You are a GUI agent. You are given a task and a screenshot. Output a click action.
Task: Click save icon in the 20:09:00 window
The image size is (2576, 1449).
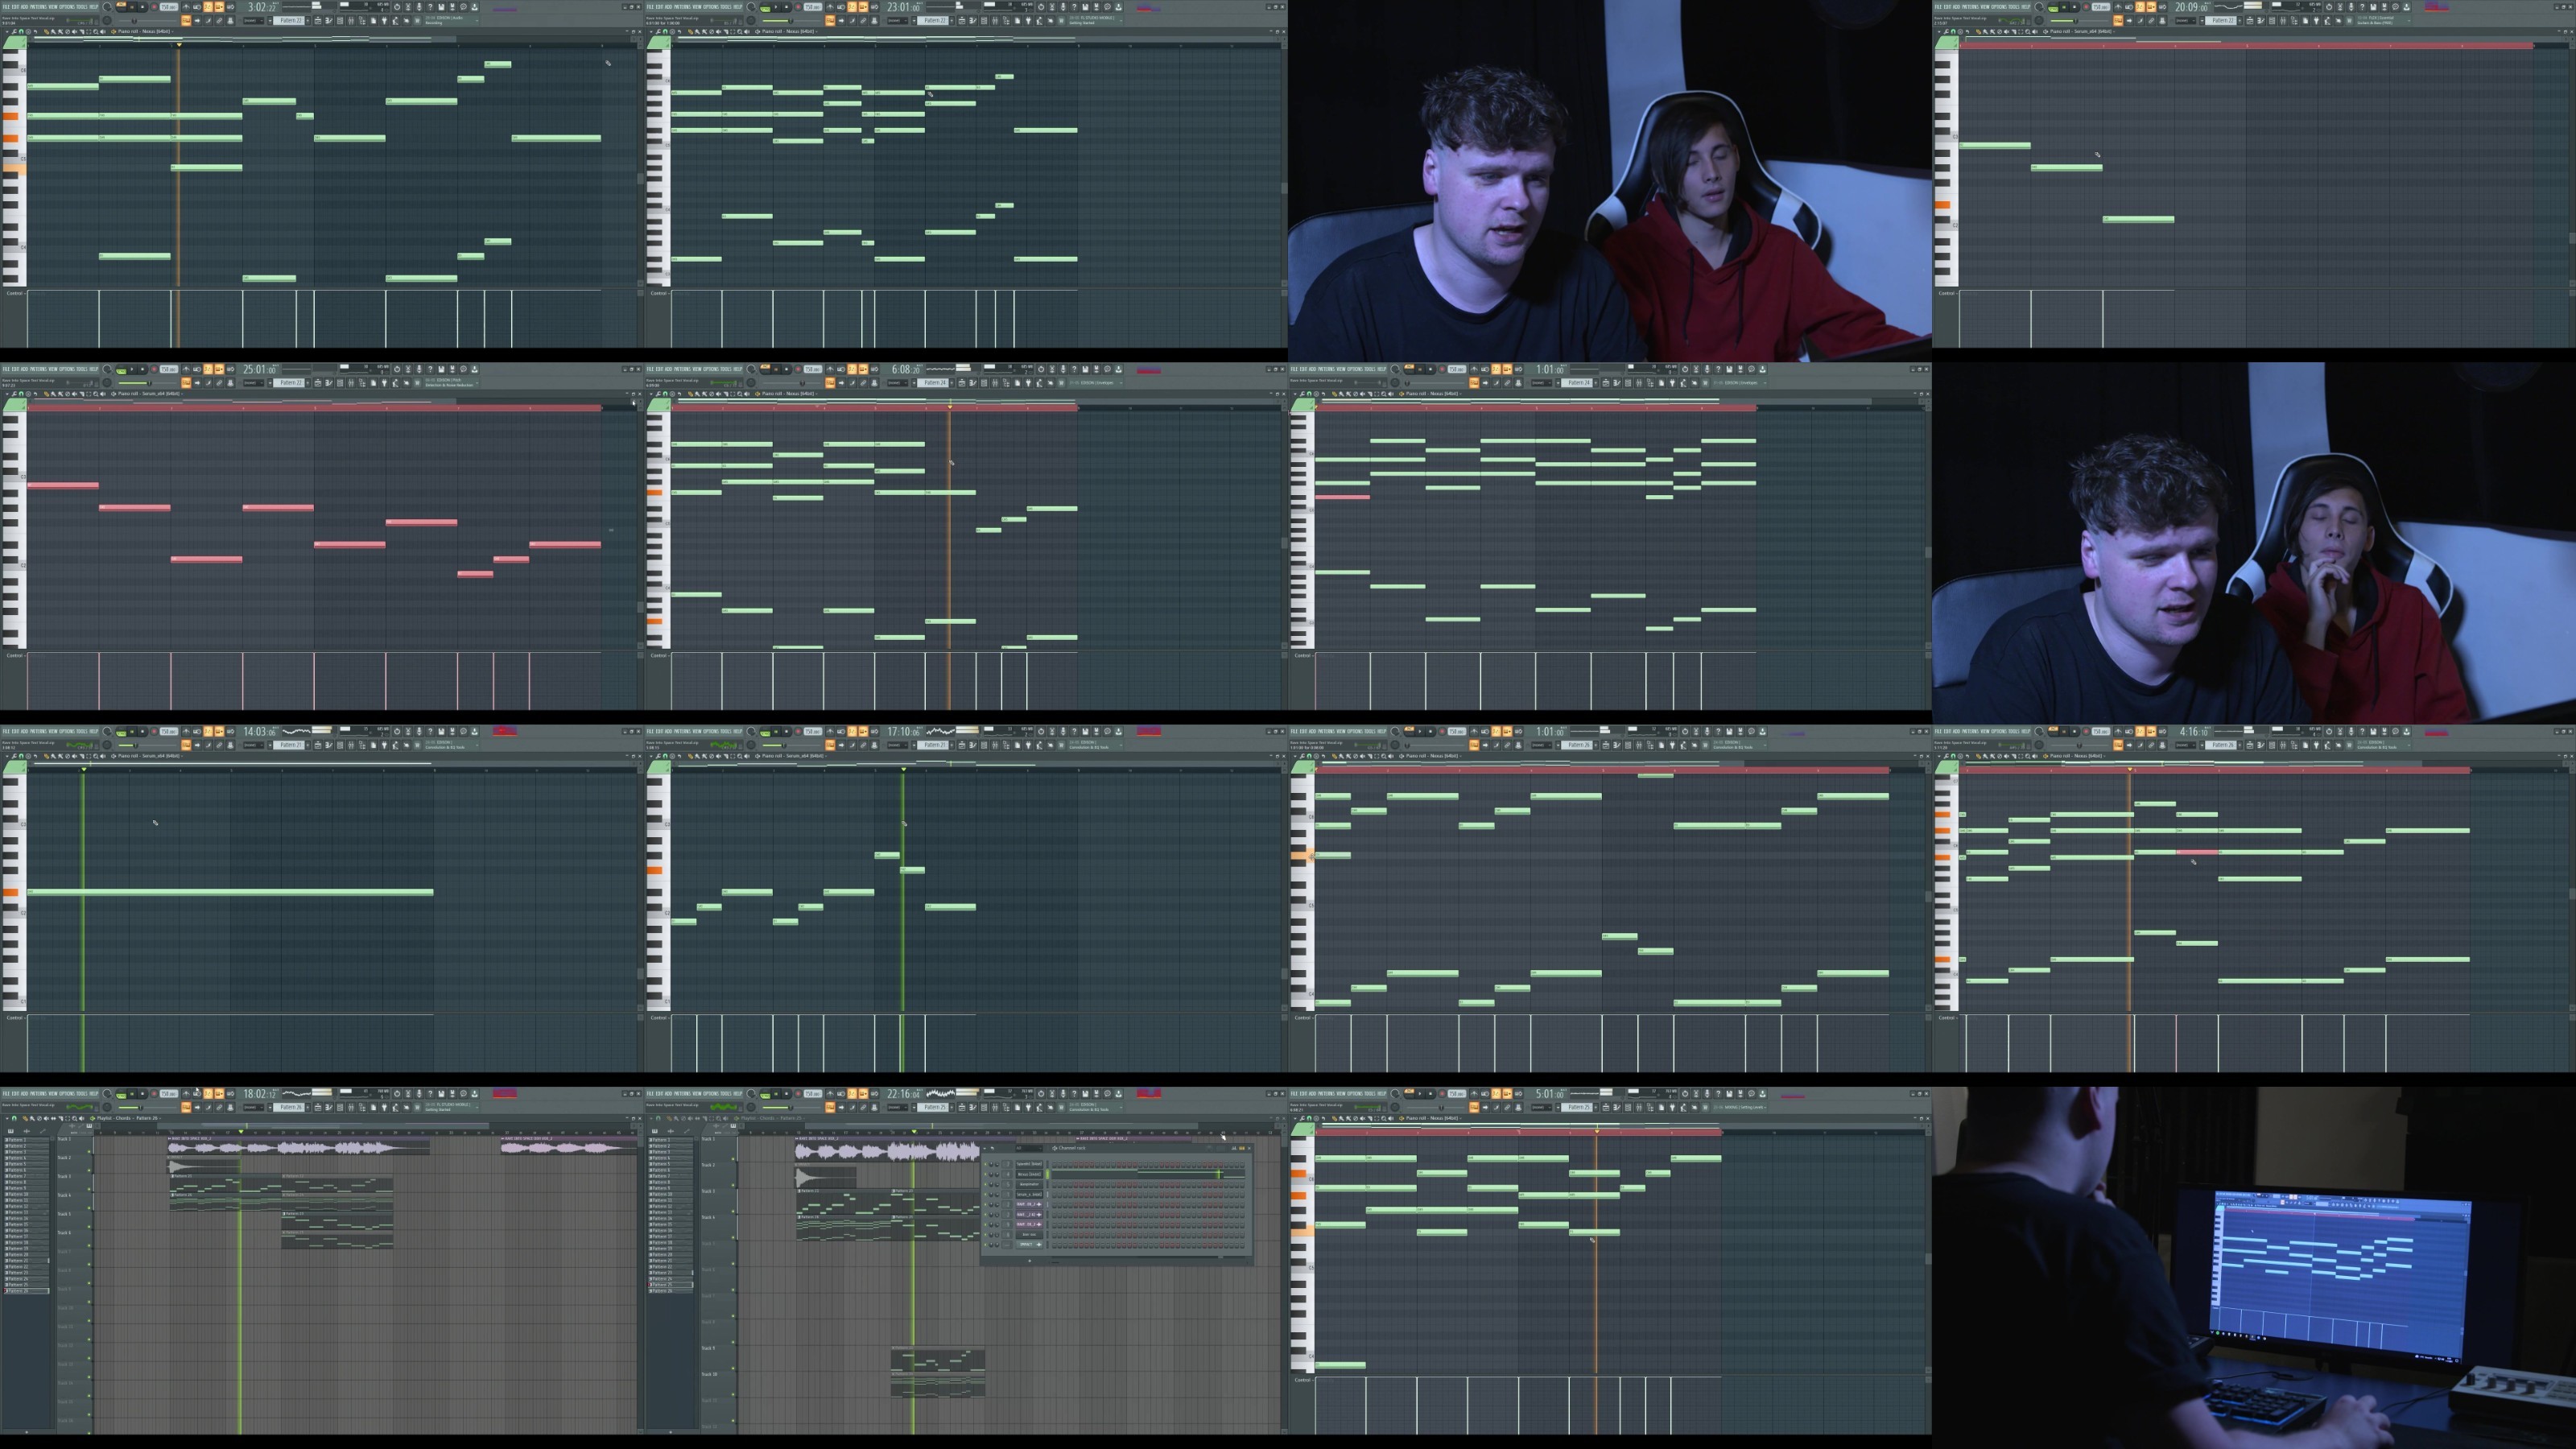(2373, 7)
